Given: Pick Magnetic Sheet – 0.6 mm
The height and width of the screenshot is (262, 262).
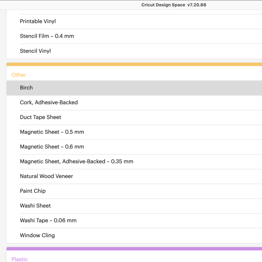Looking at the screenshot, I should pos(134,147).
